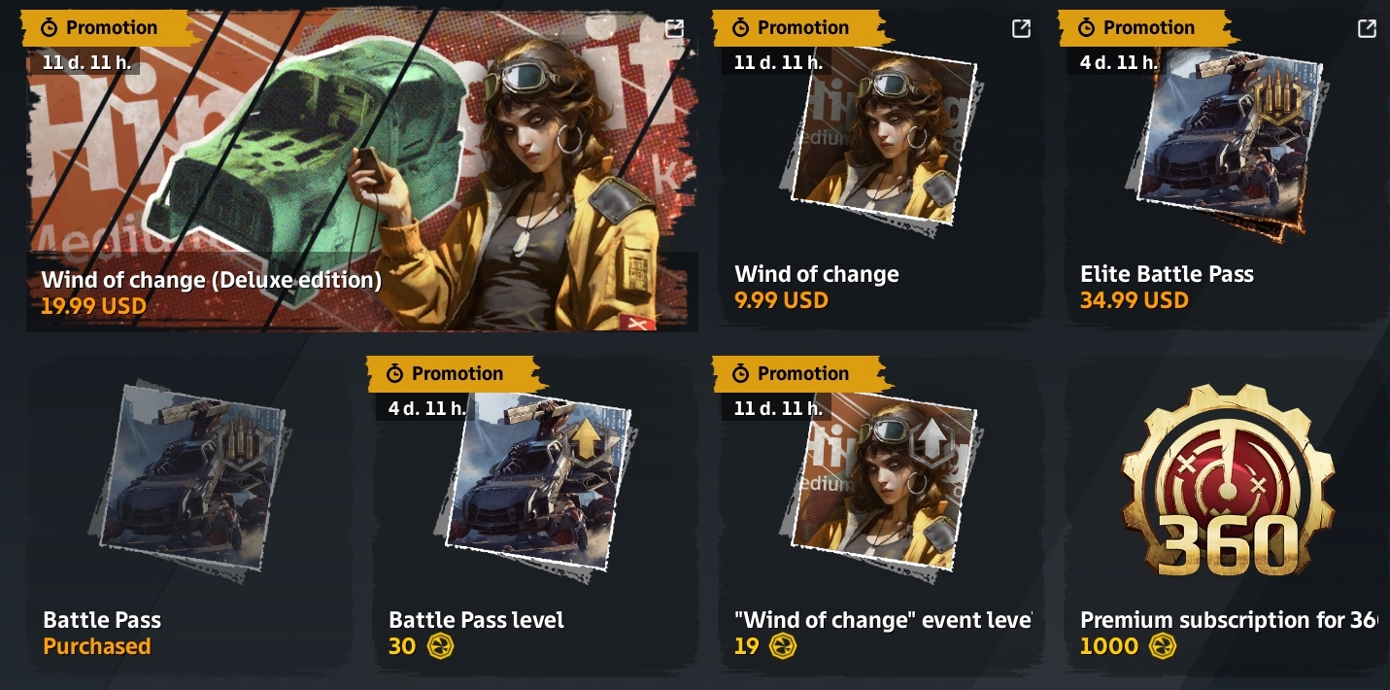Click the coin icon next to price 1000
This screenshot has width=1390, height=690.
point(1158,646)
